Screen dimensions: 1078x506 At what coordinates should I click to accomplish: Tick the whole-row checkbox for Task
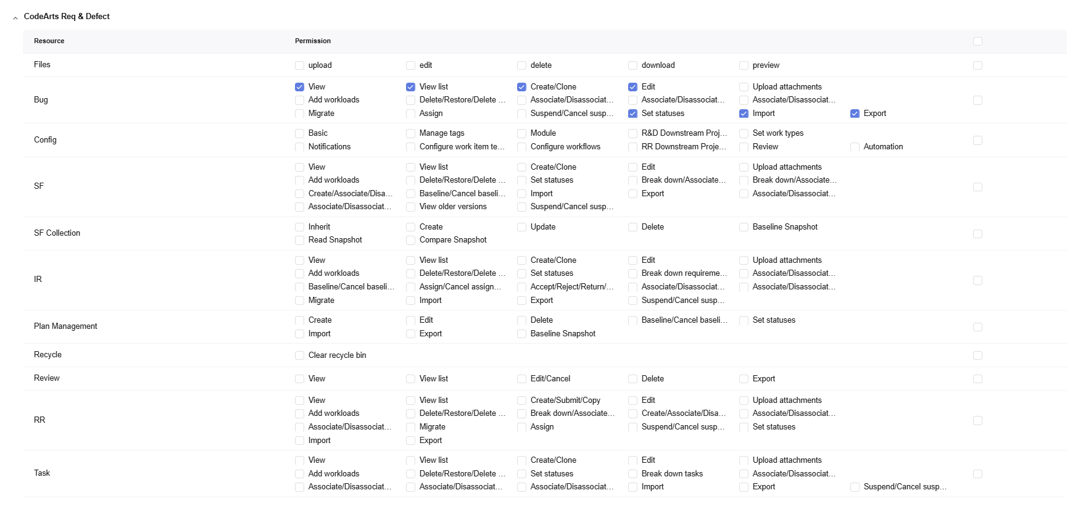tap(977, 474)
